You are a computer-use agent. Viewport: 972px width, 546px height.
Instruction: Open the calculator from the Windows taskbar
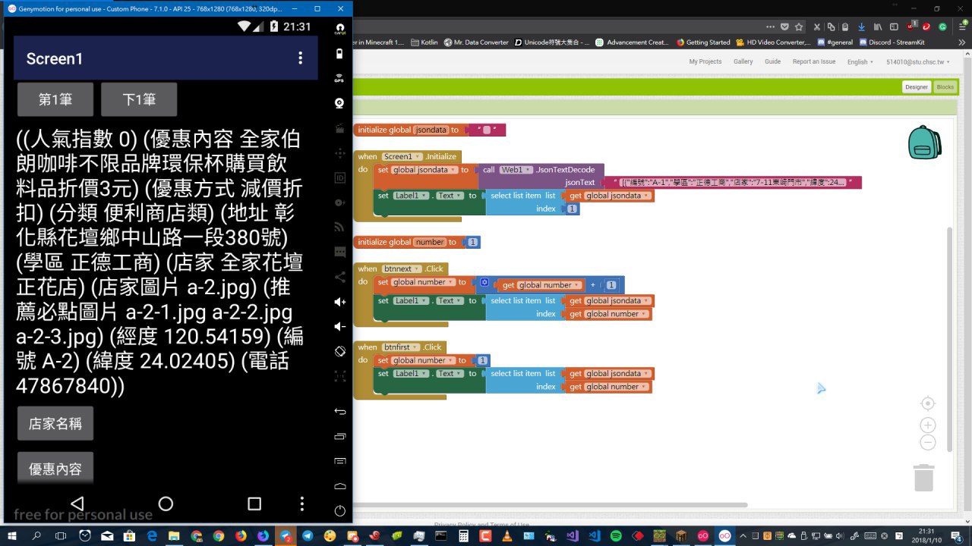coord(464,536)
